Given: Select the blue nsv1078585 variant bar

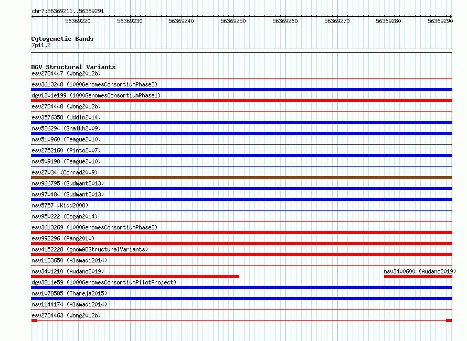Looking at the screenshot, I should coord(241,299).
